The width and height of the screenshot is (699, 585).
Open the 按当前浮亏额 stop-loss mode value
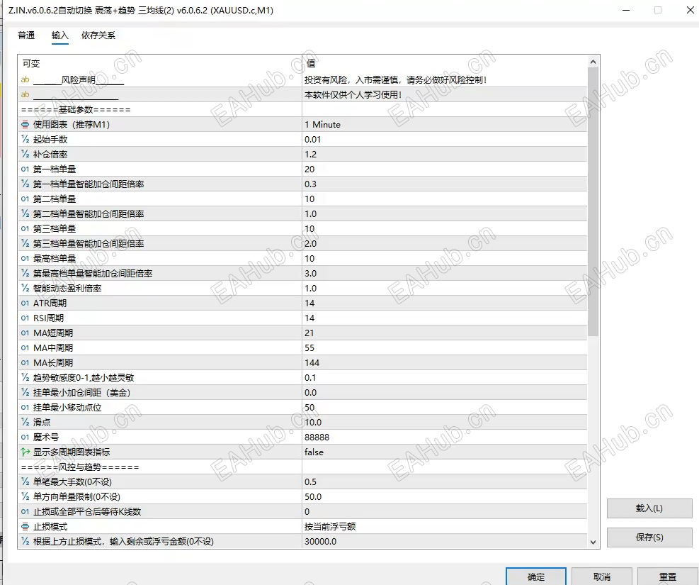click(445, 527)
